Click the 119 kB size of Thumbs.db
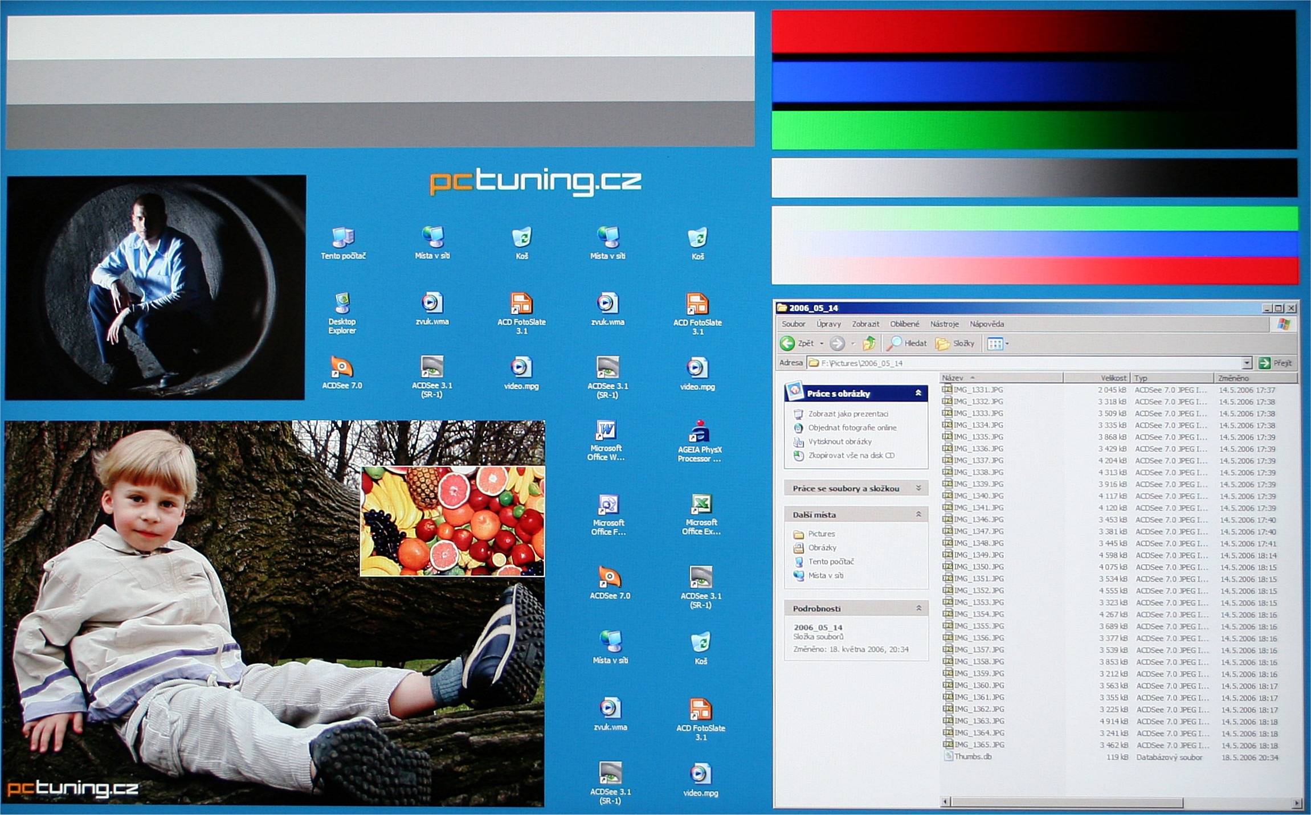Image resolution: width=1311 pixels, height=815 pixels. (1117, 757)
